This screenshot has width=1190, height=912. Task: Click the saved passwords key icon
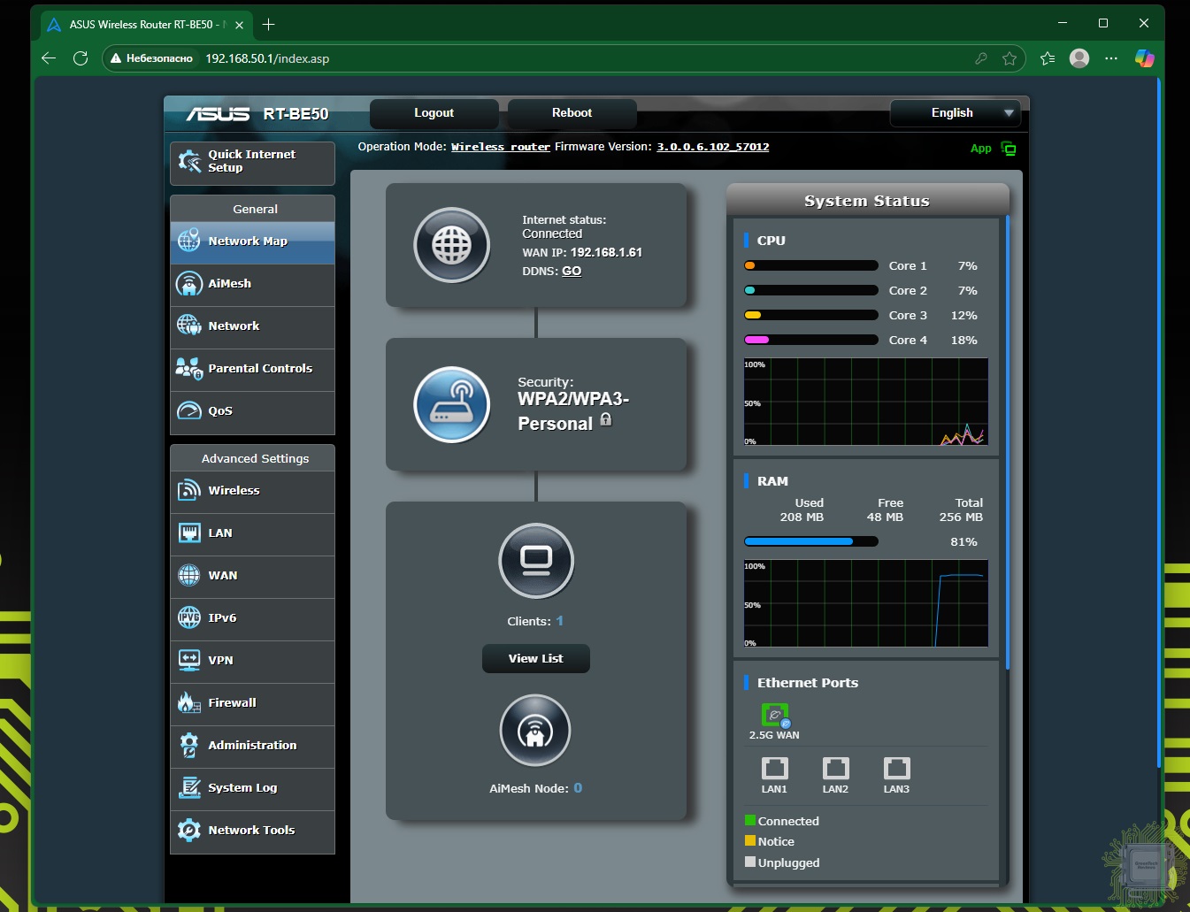981,58
